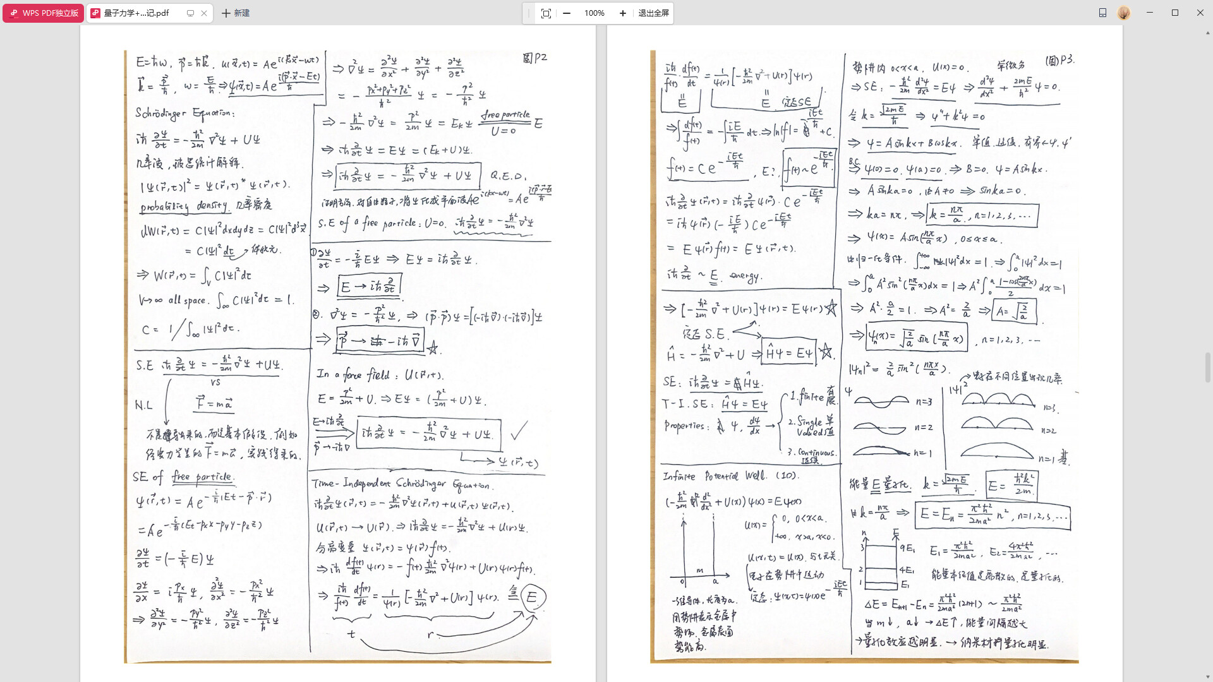
Task: Minimize the WPS PDF window
Action: (1150, 13)
